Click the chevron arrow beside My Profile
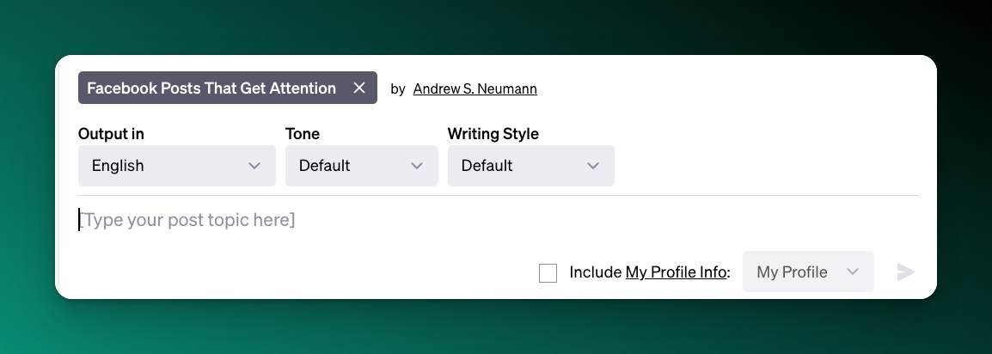This screenshot has height=354, width=992. pos(853,272)
